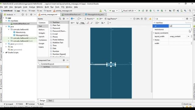Choose Multiline Text from the palette
The image size is (195, 110).
click(x=58, y=43)
